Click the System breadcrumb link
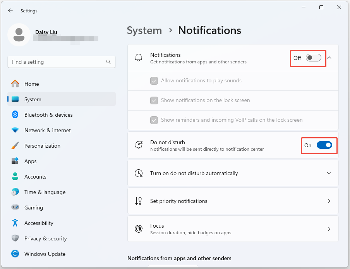Image resolution: width=350 pixels, height=269 pixels. pos(144,31)
